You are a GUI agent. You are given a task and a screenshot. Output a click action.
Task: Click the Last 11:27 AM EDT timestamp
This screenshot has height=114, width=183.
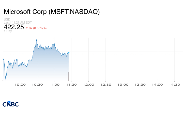tap(18, 22)
